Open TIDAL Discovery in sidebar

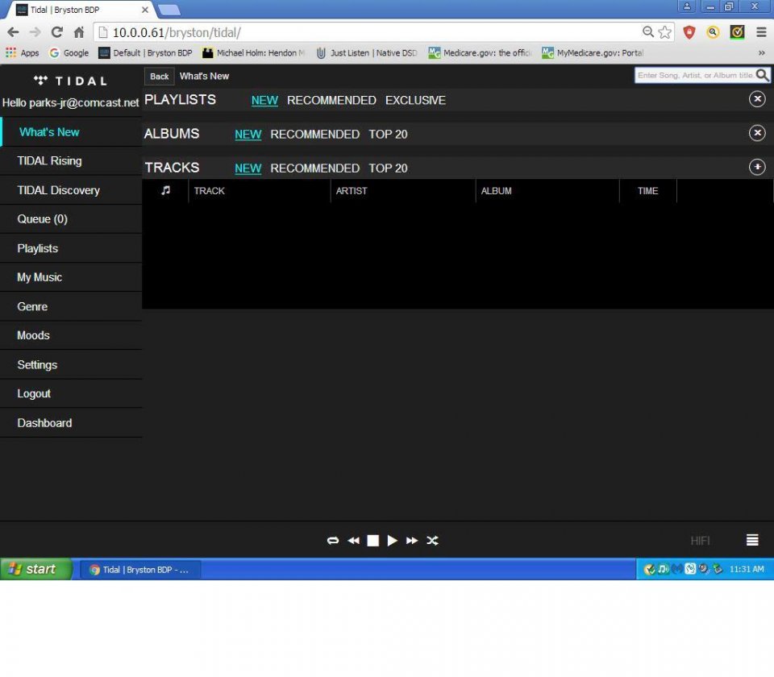(x=71, y=190)
